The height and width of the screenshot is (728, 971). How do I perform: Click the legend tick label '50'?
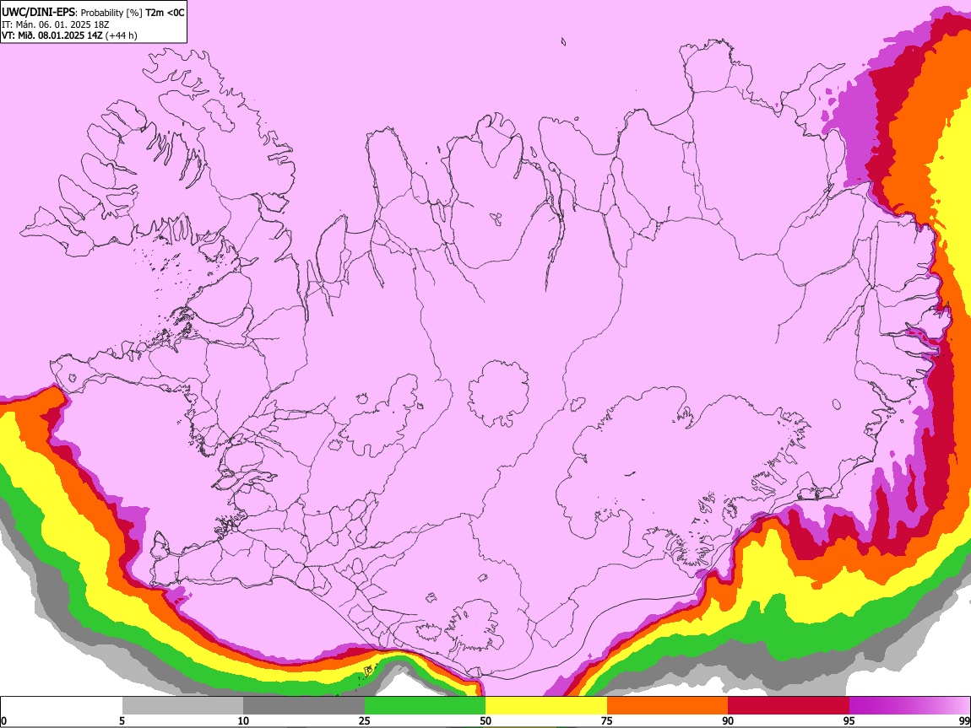[x=486, y=720]
